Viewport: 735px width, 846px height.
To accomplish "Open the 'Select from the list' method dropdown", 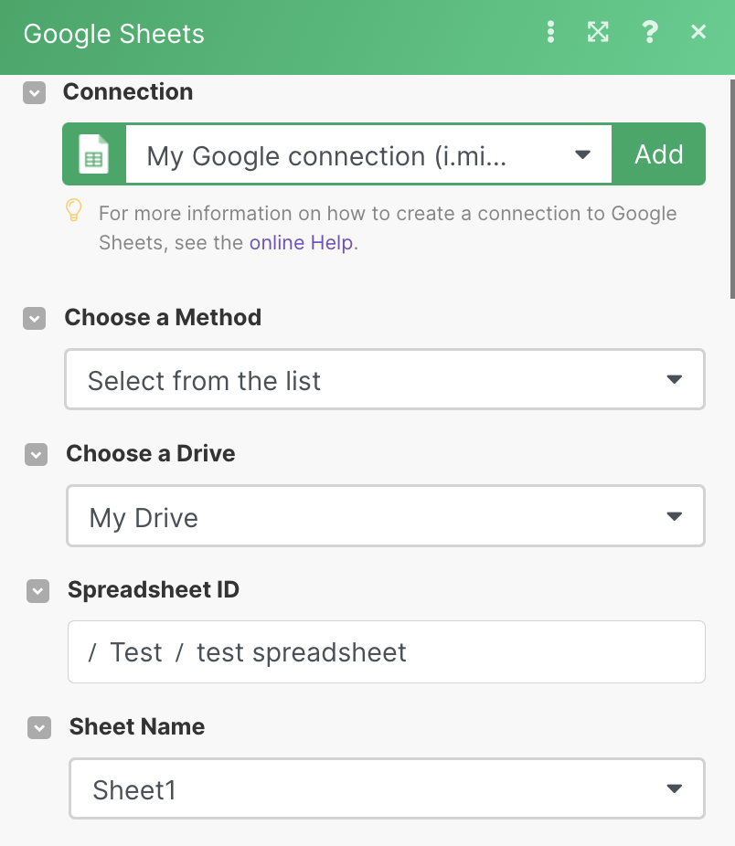I will point(384,379).
